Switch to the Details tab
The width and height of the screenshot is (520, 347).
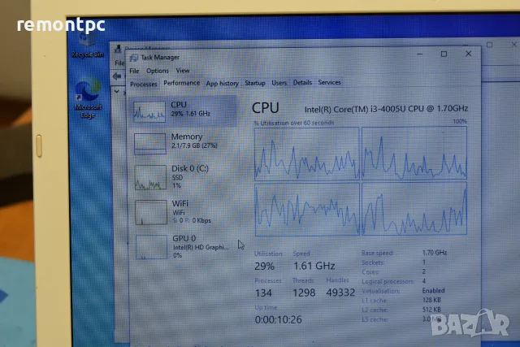pos(302,82)
